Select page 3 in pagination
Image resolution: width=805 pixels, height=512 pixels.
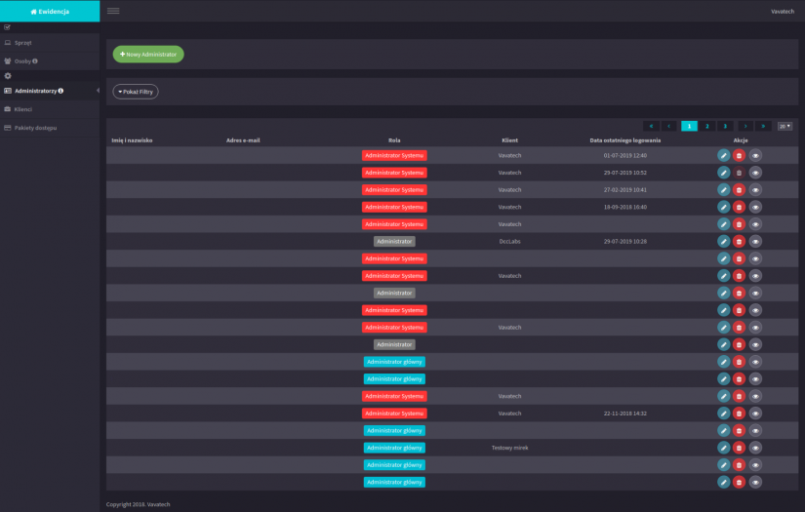725,126
